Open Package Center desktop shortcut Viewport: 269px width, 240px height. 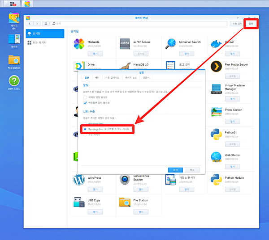pos(14,21)
